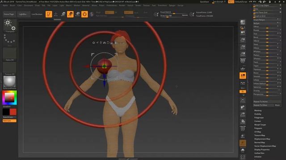Click the Zoom canvas icon

(243, 40)
